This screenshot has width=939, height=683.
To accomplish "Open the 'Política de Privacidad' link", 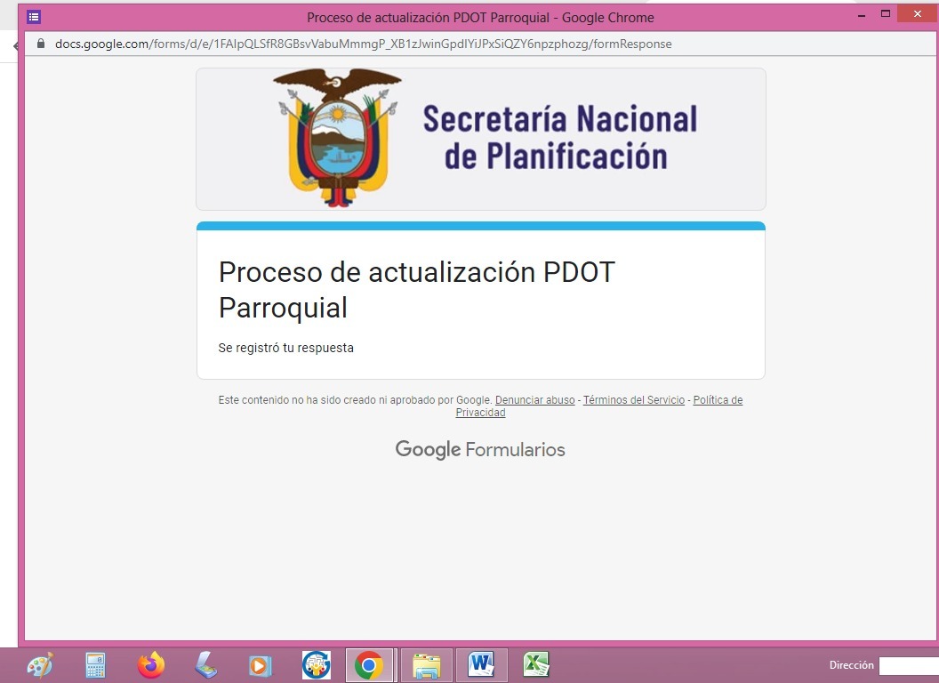I will coord(717,401).
